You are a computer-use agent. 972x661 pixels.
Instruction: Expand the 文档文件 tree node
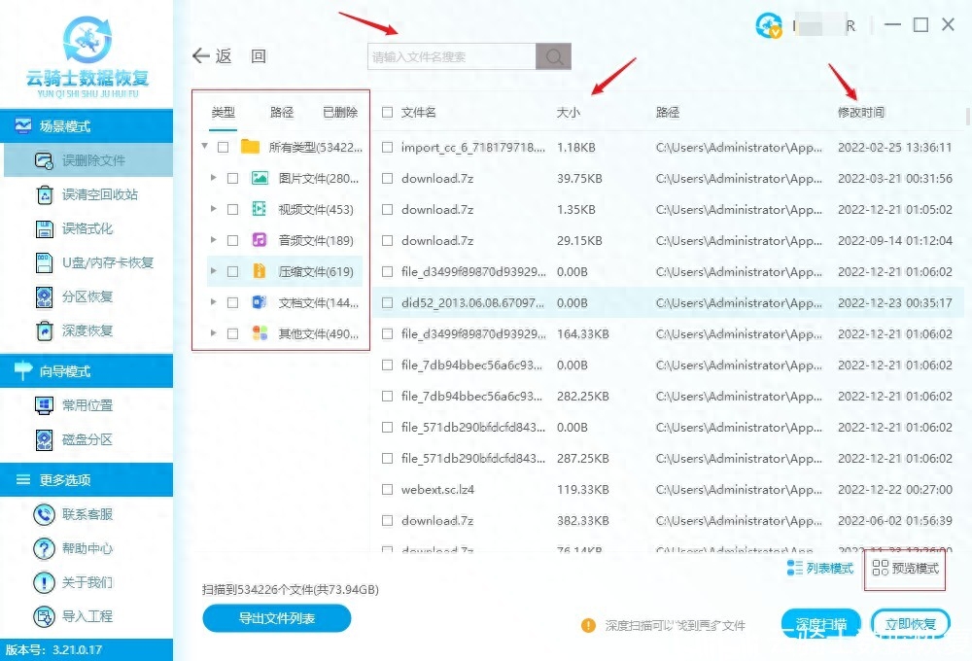(x=213, y=303)
